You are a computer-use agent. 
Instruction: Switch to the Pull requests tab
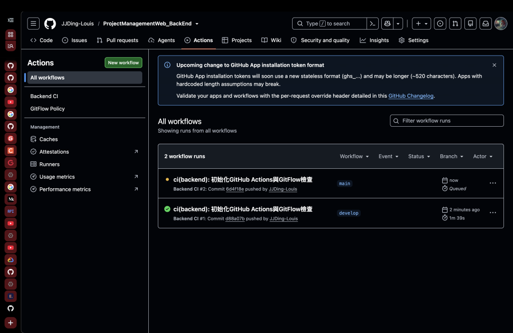tap(118, 40)
